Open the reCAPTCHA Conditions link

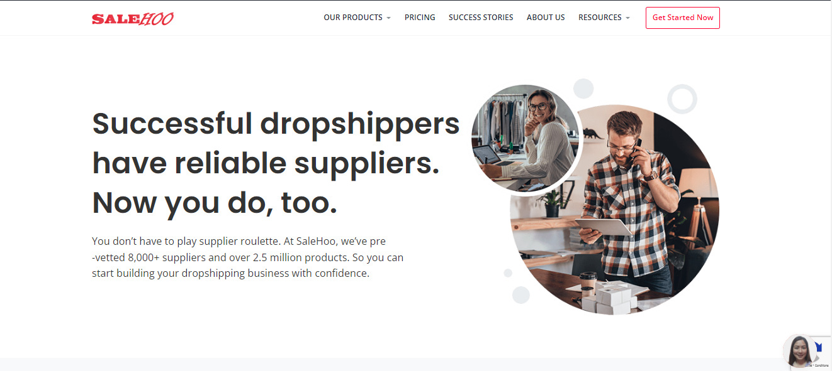(821, 365)
